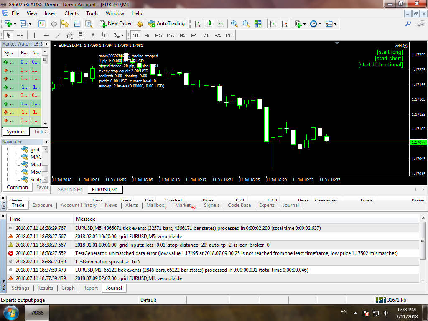Click the New Order button
This screenshot has height=321, width=428.
click(x=116, y=24)
